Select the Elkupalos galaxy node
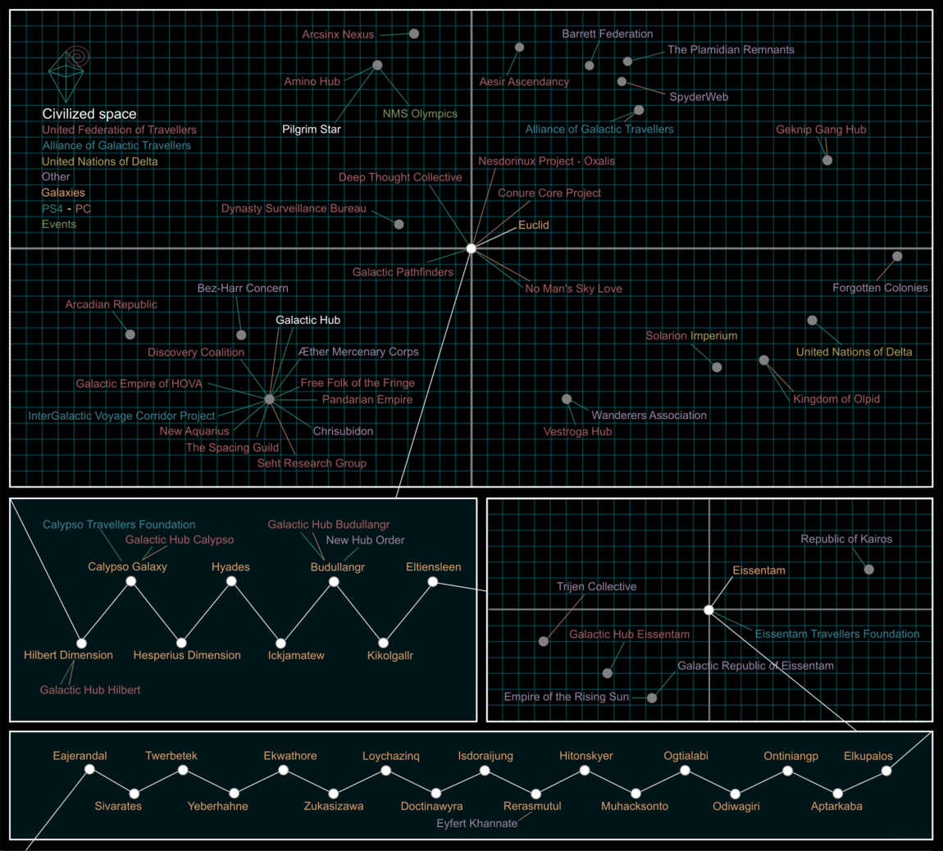 886,771
